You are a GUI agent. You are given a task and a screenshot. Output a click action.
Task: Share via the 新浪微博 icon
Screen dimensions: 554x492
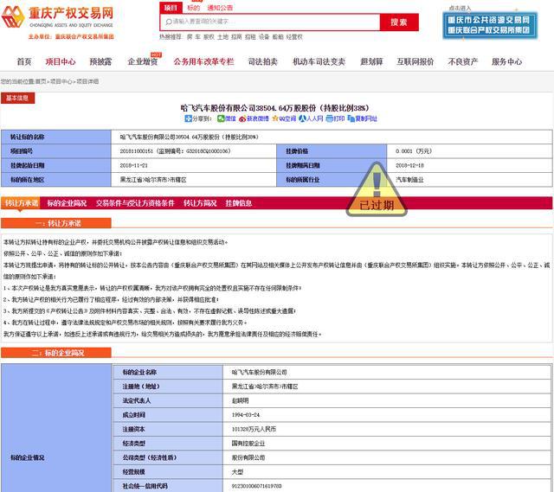(x=242, y=118)
